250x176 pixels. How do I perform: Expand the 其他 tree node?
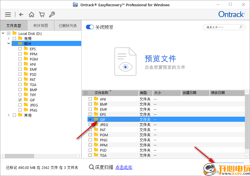point(9,115)
